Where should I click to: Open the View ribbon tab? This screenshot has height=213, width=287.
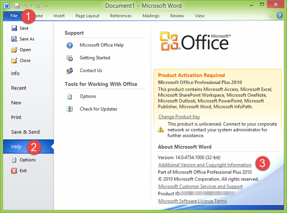[199, 16]
